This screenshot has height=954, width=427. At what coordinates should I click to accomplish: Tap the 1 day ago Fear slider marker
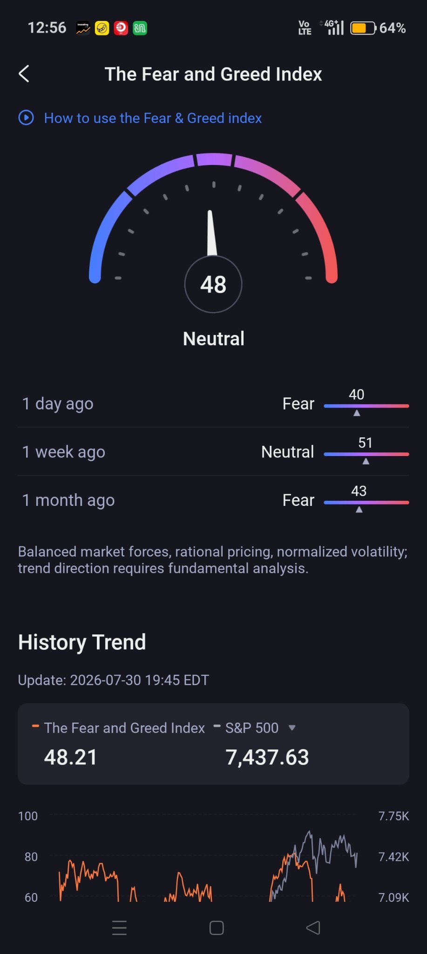(357, 413)
